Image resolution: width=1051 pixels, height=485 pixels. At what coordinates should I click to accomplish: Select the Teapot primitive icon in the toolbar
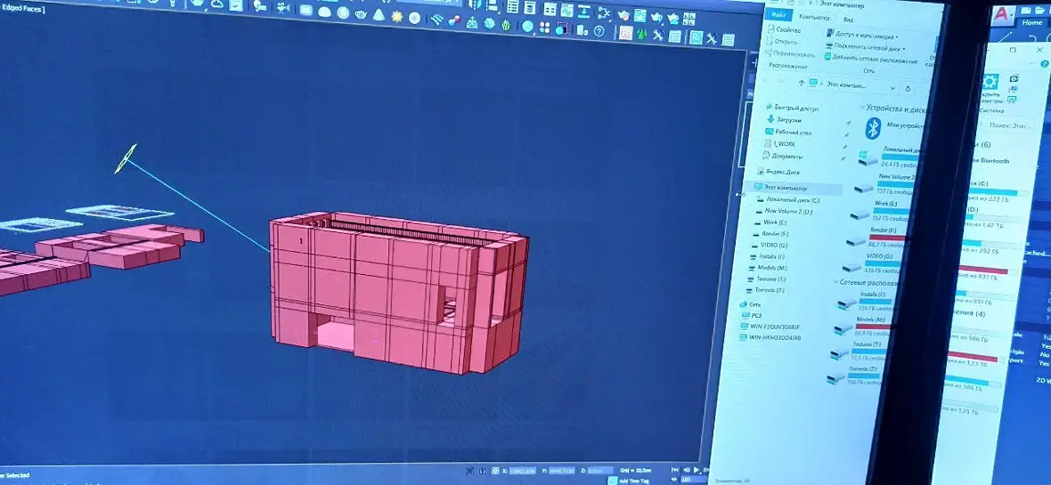[361, 13]
